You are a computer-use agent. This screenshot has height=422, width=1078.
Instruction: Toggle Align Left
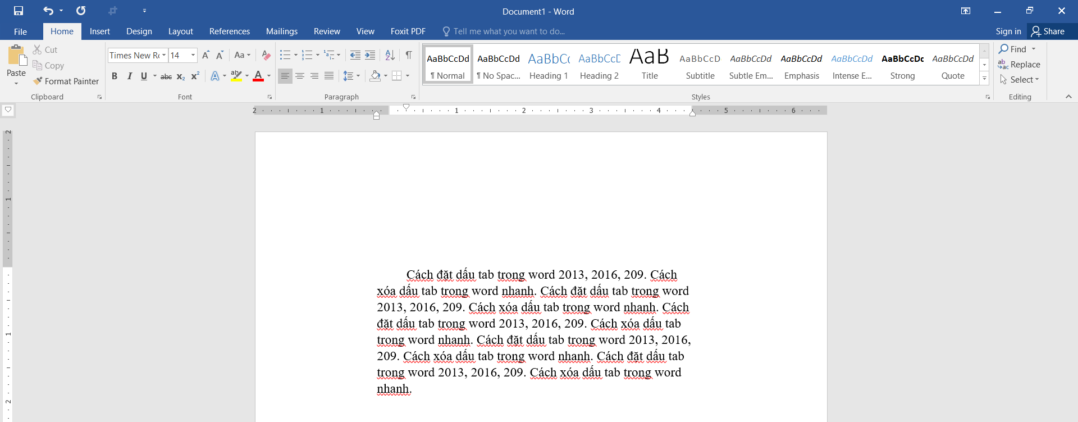click(285, 76)
